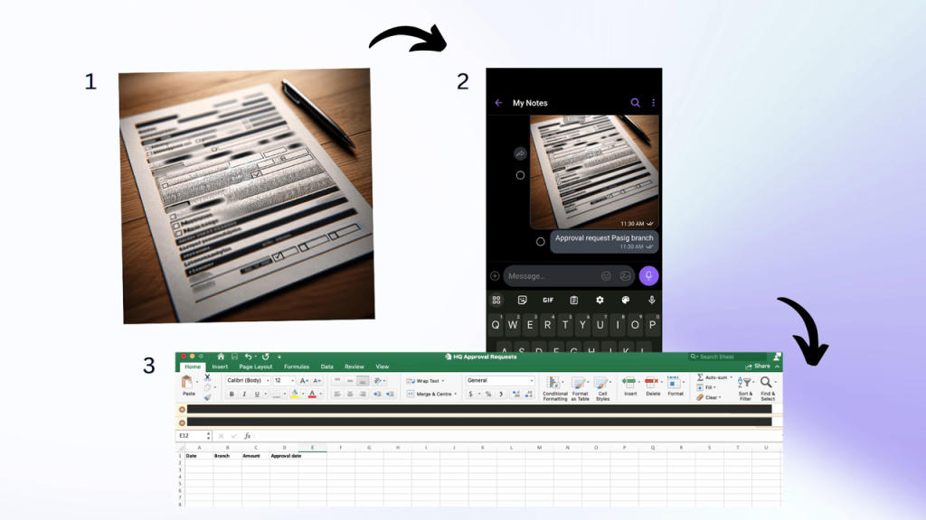Click the Sort & Filter button

click(745, 388)
